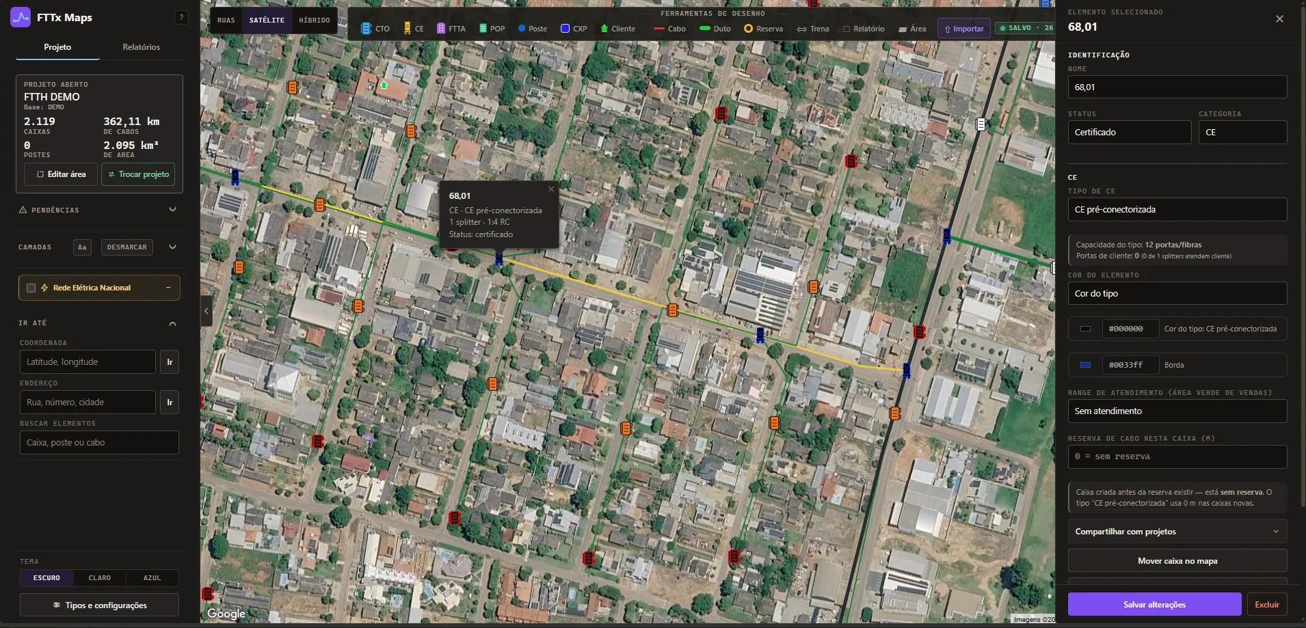Expand the Camadas section chevron
This screenshot has height=628, width=1306.
(x=172, y=247)
